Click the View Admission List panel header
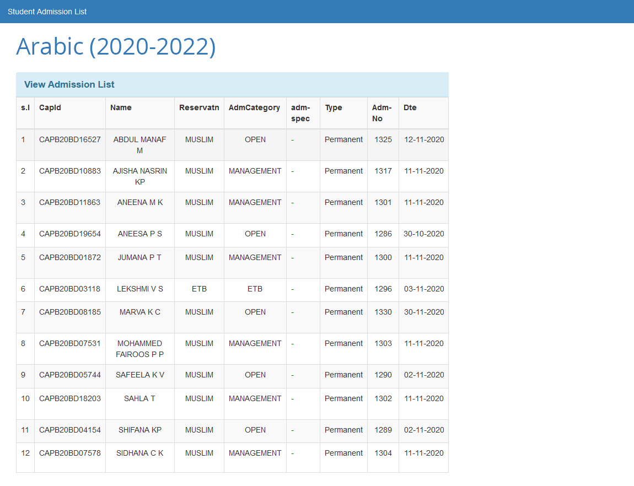 (69, 84)
